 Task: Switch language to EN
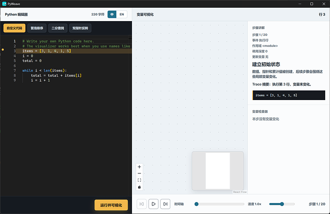pyautogui.click(x=121, y=14)
